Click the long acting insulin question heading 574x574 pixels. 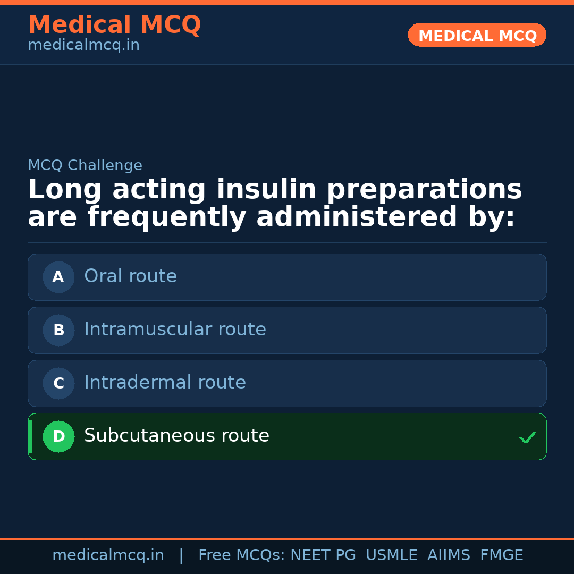coord(275,204)
